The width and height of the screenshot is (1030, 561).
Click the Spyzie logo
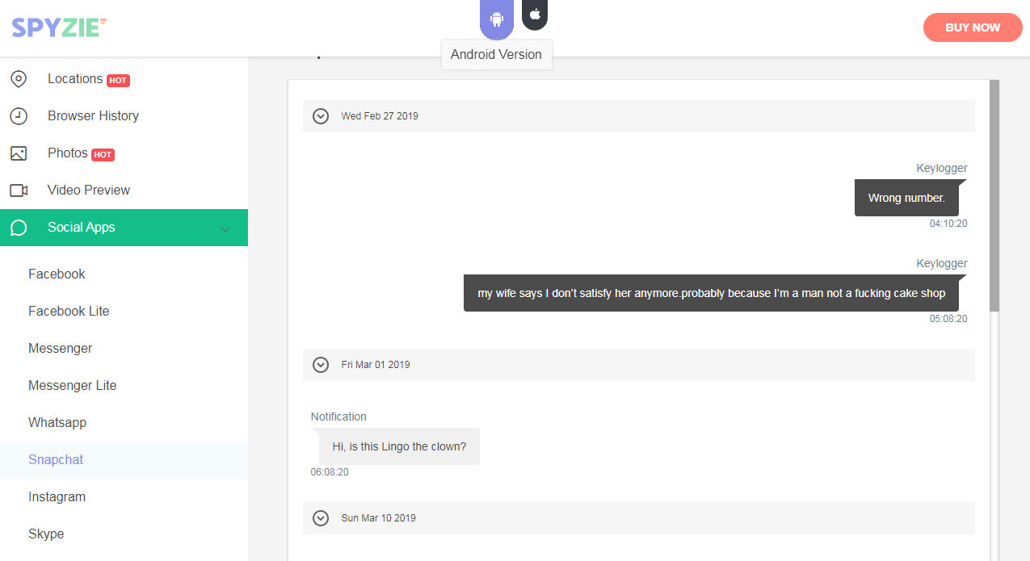point(59,27)
